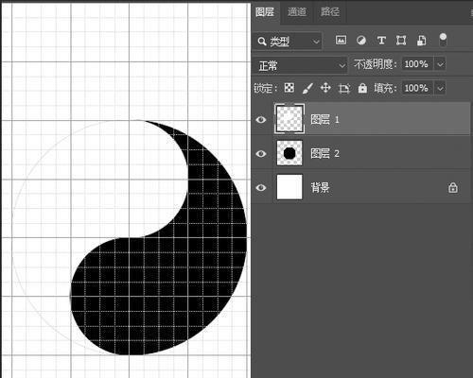
Task: Filter layers by shape layer icon
Action: [401, 41]
